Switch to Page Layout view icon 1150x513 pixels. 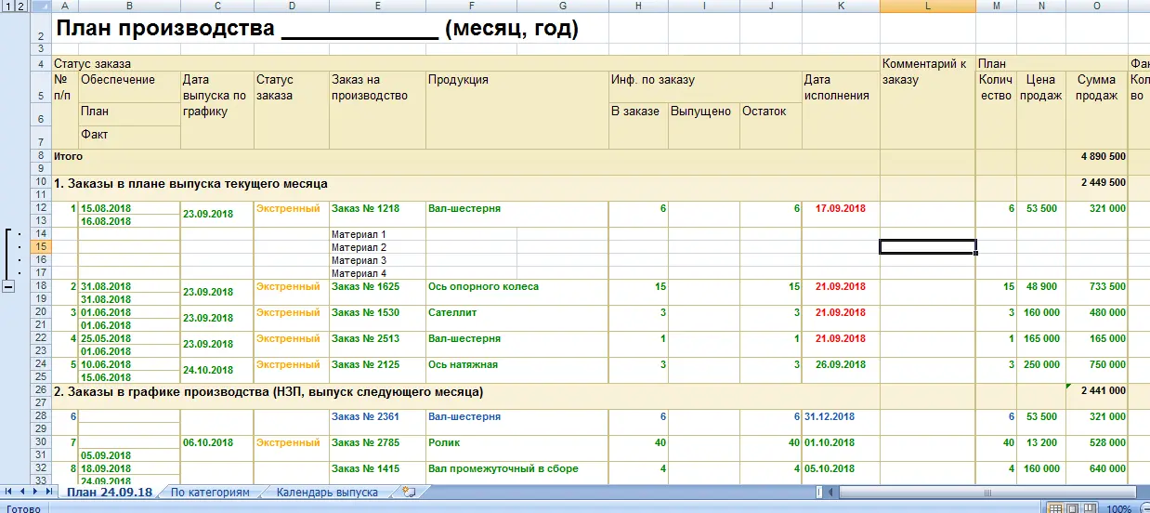1071,509
